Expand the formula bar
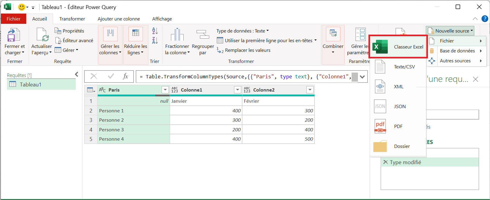The image size is (490, 200). (x=362, y=77)
